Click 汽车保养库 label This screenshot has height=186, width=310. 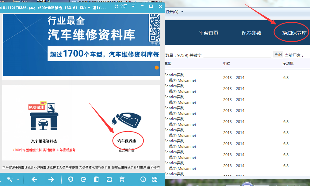[x=127, y=141]
